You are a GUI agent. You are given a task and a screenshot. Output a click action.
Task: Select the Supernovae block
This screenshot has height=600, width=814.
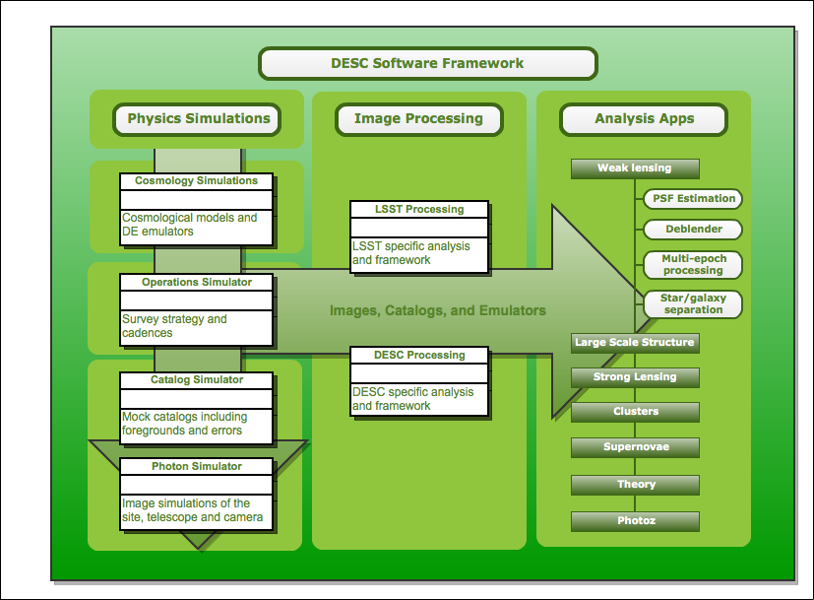635,447
